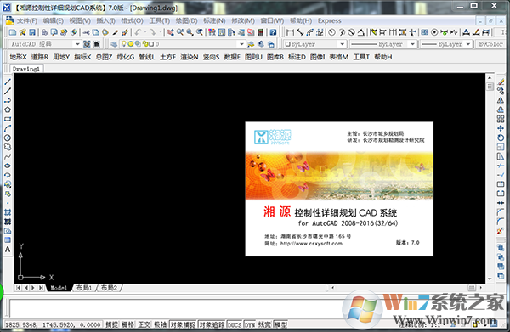Select the Line tool in left toolbar
The width and height of the screenshot is (510, 332).
point(8,82)
